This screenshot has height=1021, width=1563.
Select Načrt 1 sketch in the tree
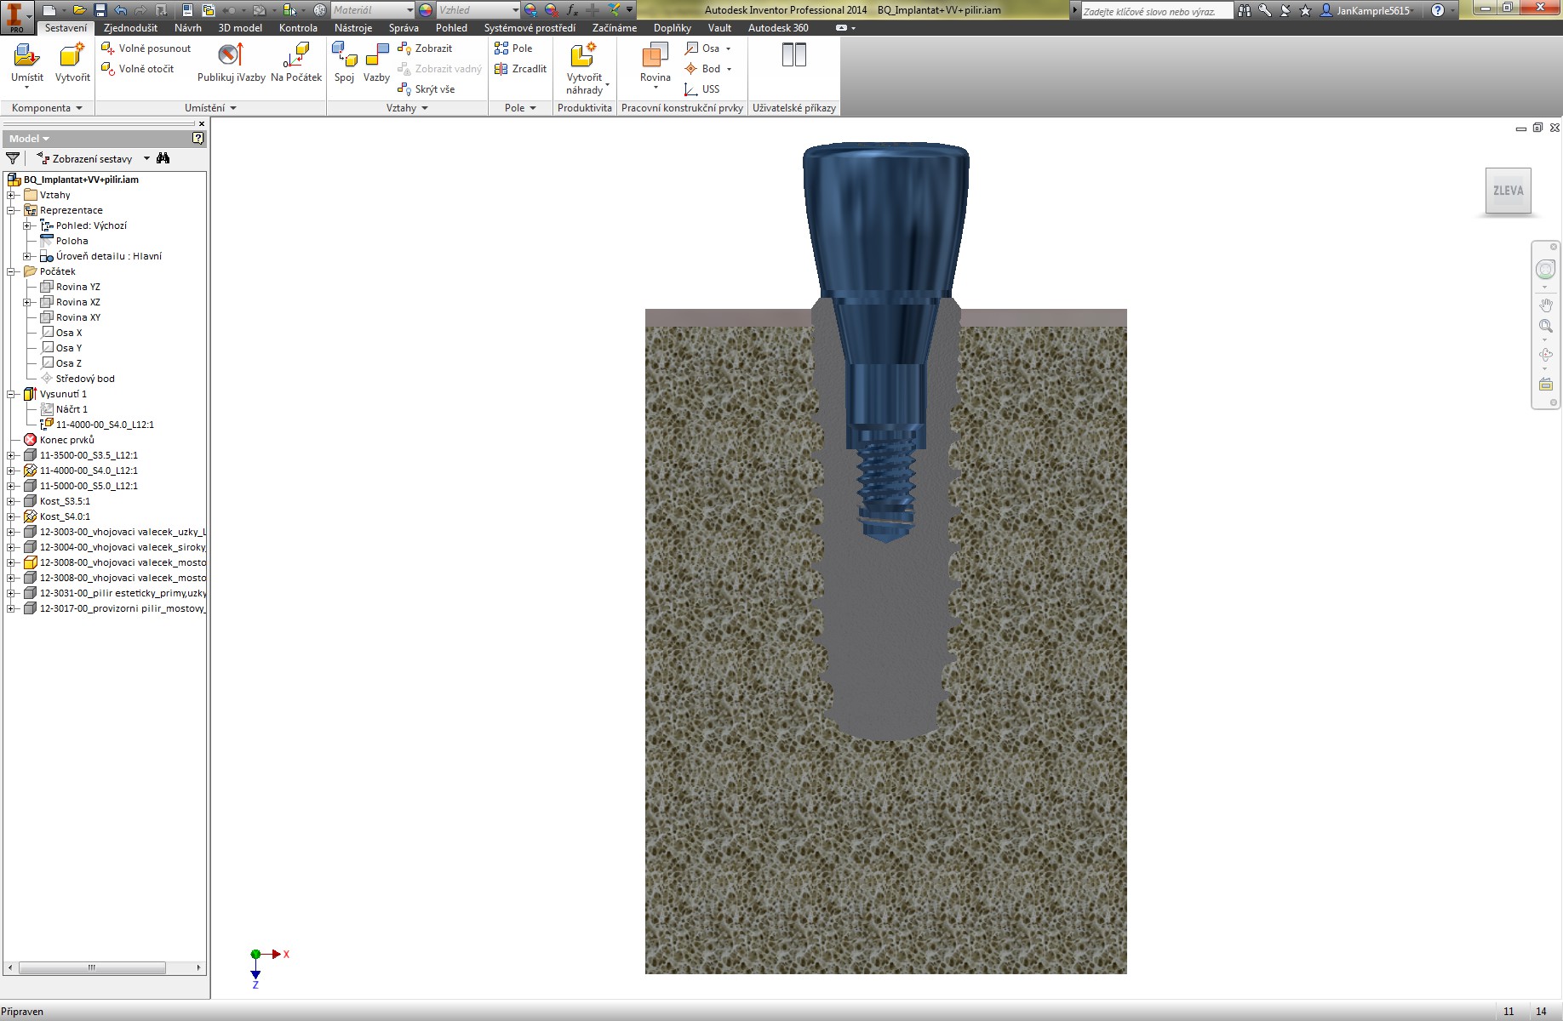[64, 409]
